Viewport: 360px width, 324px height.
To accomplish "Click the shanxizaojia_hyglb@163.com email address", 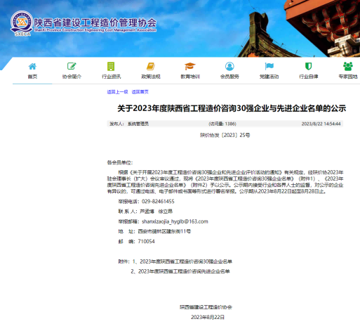I will (x=175, y=221).
